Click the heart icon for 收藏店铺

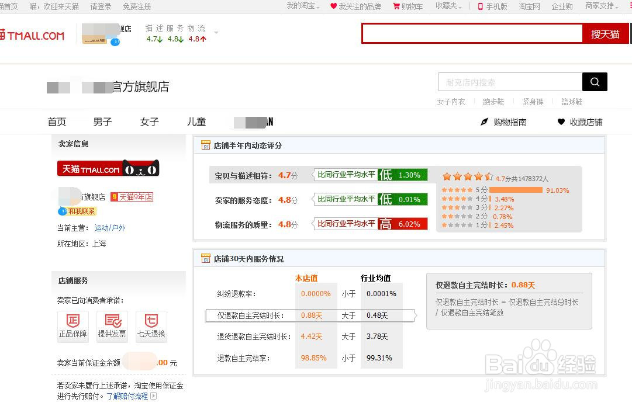click(561, 122)
